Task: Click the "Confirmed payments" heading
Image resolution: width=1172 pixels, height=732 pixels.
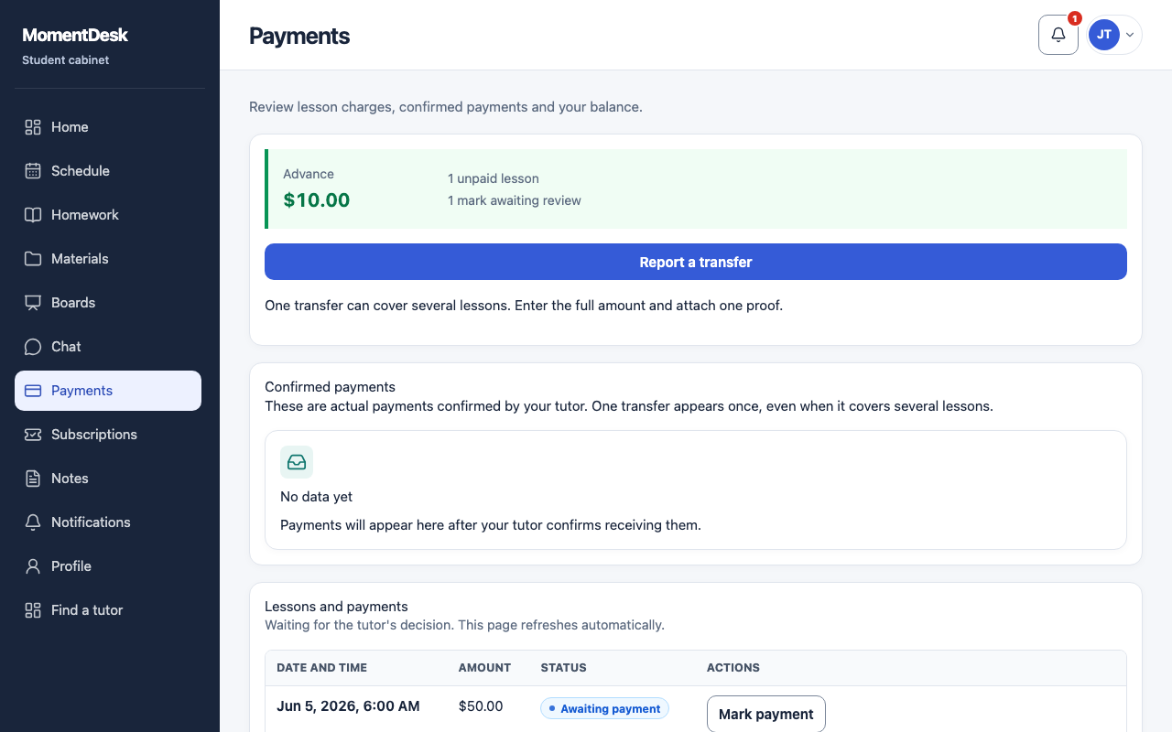Action: tap(331, 387)
